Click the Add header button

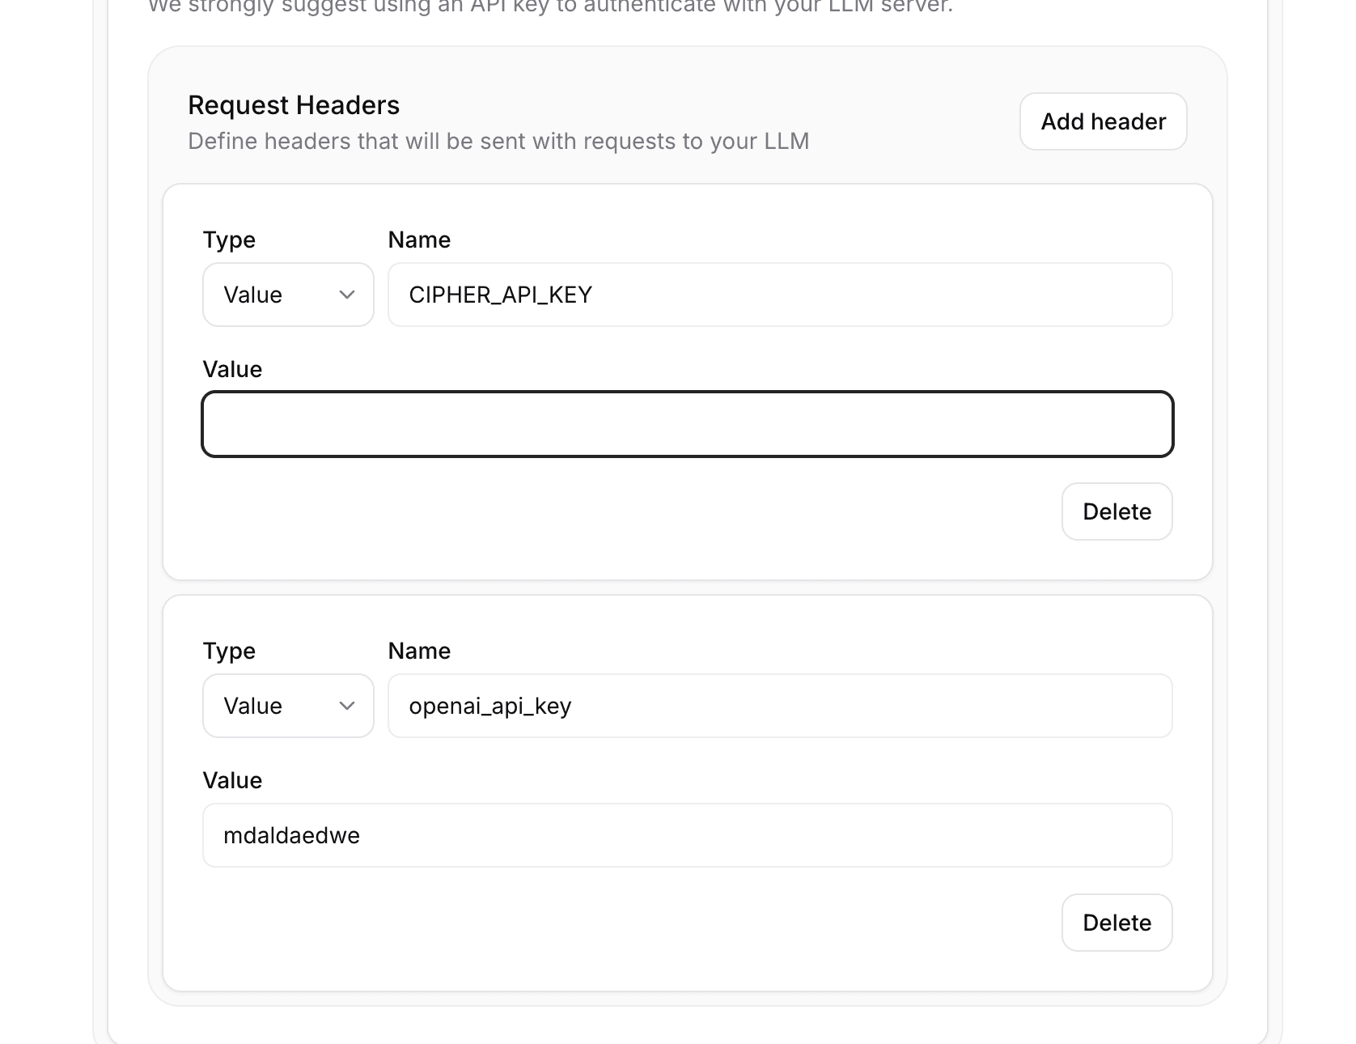click(x=1102, y=121)
